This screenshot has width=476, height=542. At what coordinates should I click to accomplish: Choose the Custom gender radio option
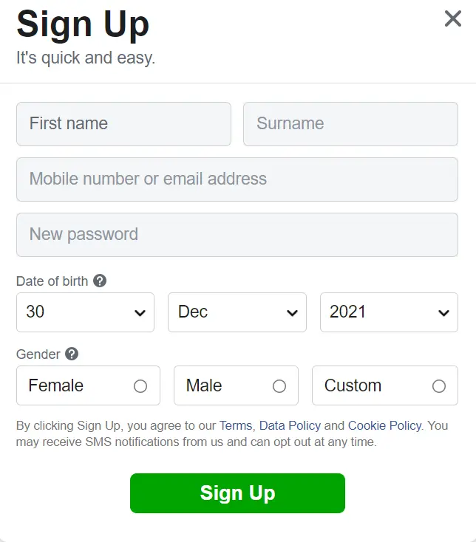point(438,385)
